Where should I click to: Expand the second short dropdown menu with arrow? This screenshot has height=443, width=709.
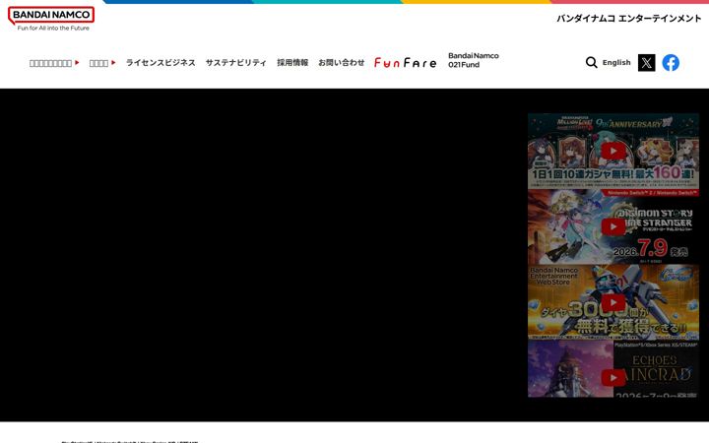click(102, 63)
